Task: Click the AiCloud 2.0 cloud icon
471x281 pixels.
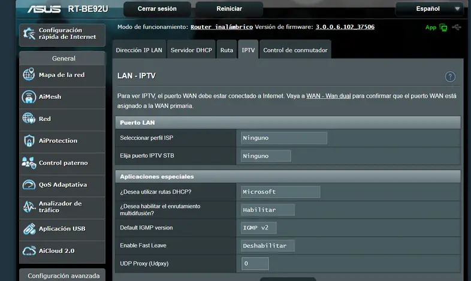Action: point(29,250)
